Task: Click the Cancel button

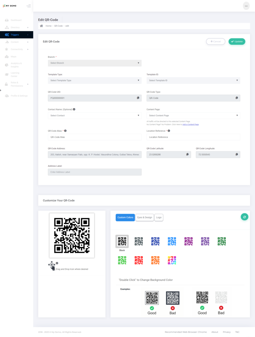Action: click(216, 41)
